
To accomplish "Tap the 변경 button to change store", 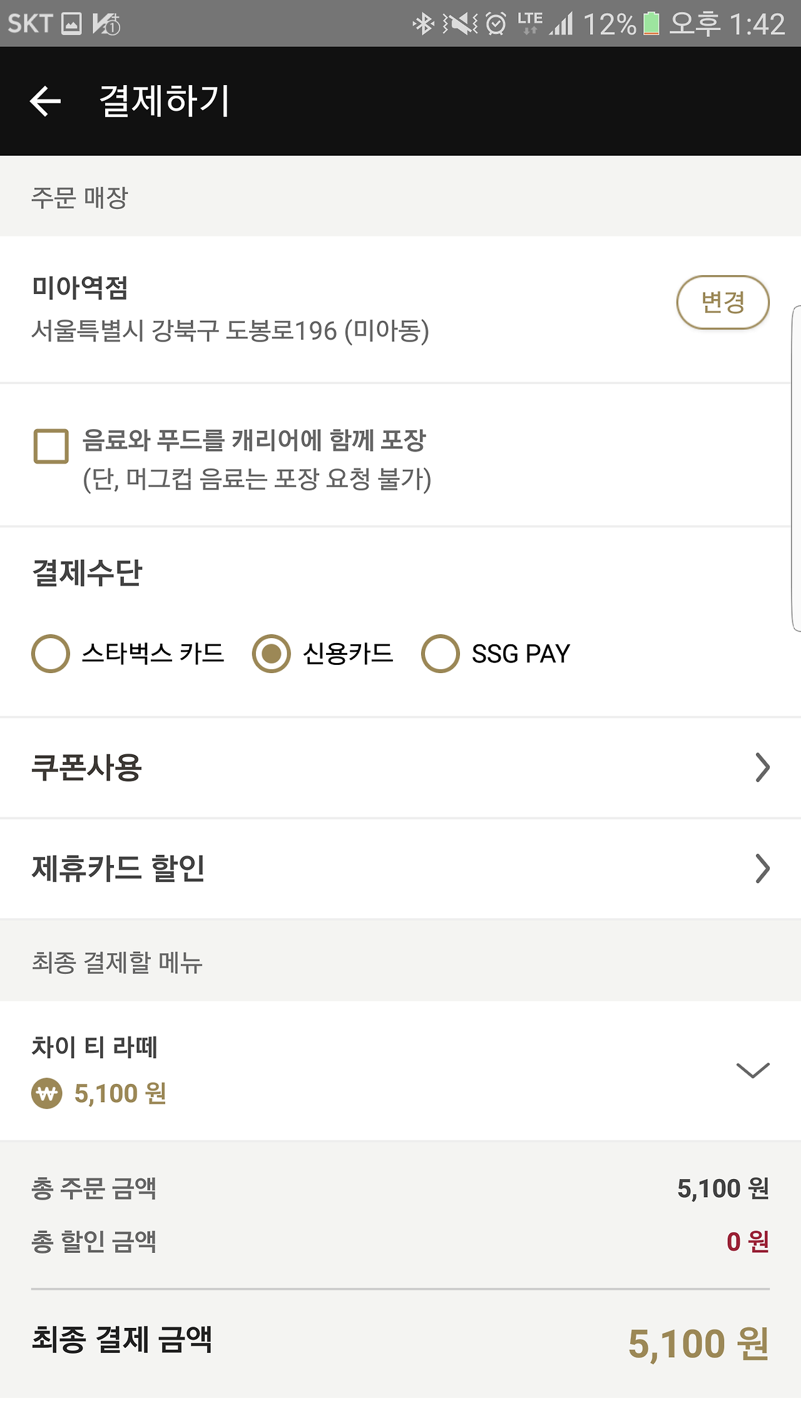I will 723,302.
